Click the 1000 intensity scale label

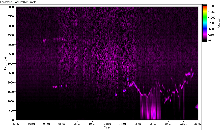(x=212, y=18)
